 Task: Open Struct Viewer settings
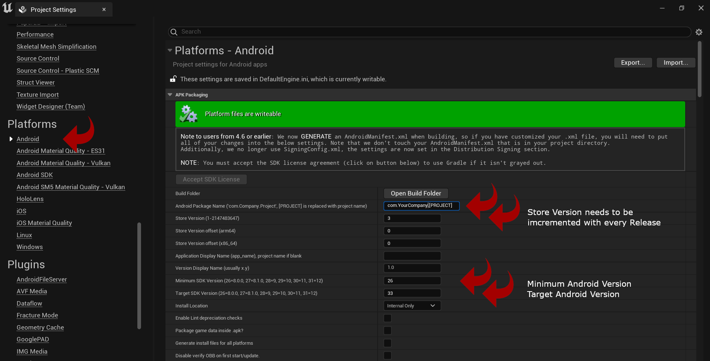pyautogui.click(x=36, y=82)
